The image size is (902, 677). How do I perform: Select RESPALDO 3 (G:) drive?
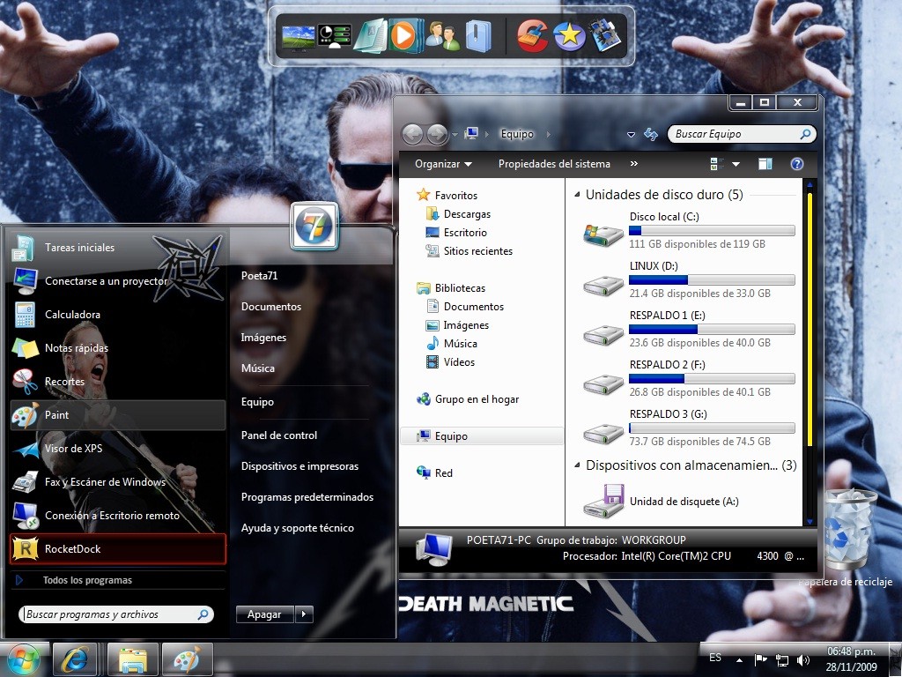689,428
